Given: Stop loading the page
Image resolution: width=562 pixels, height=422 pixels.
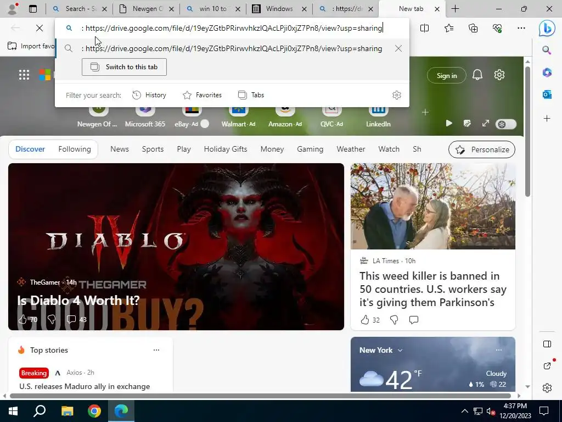Looking at the screenshot, I should [40, 28].
